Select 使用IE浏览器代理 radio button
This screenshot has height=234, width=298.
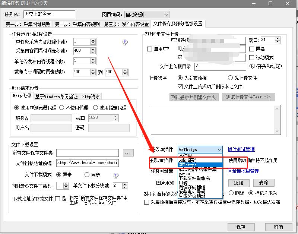16,108
